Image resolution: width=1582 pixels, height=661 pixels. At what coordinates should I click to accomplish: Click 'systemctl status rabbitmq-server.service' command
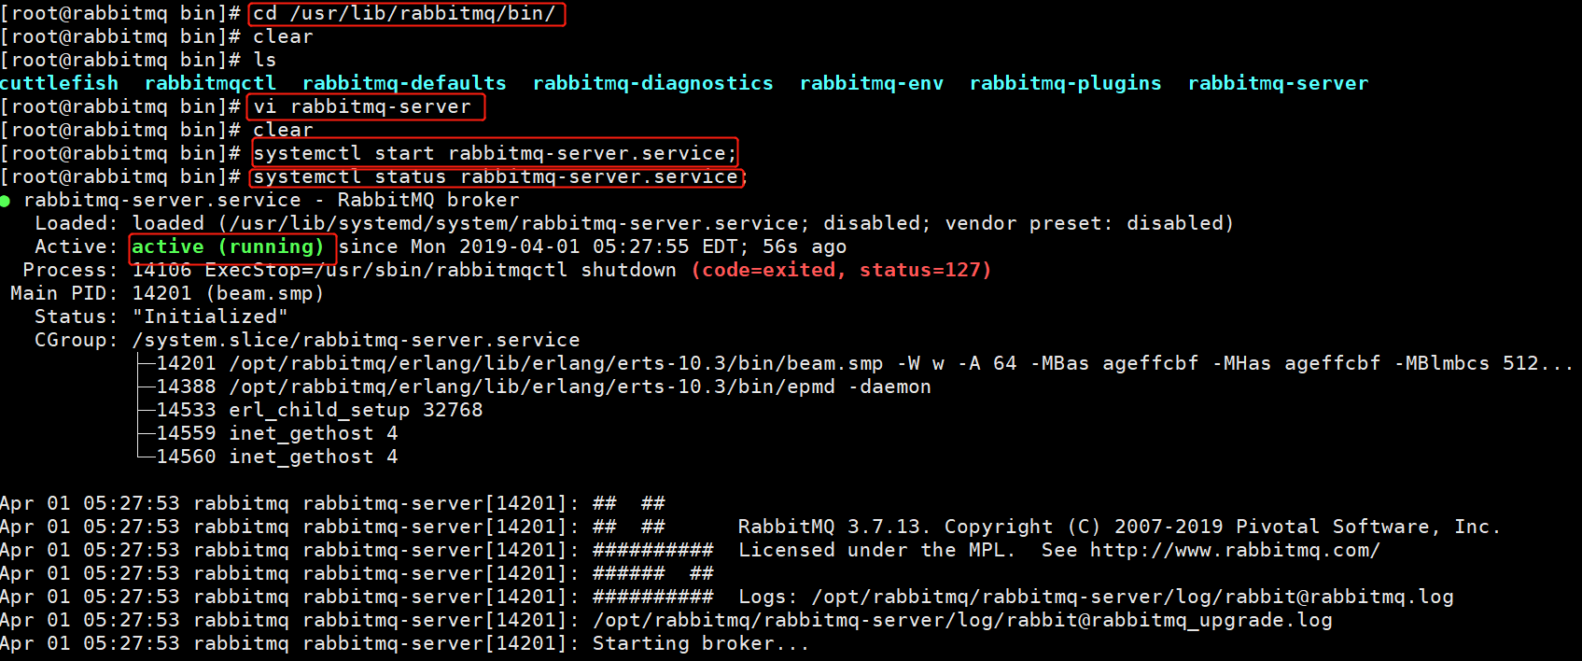[x=496, y=176]
